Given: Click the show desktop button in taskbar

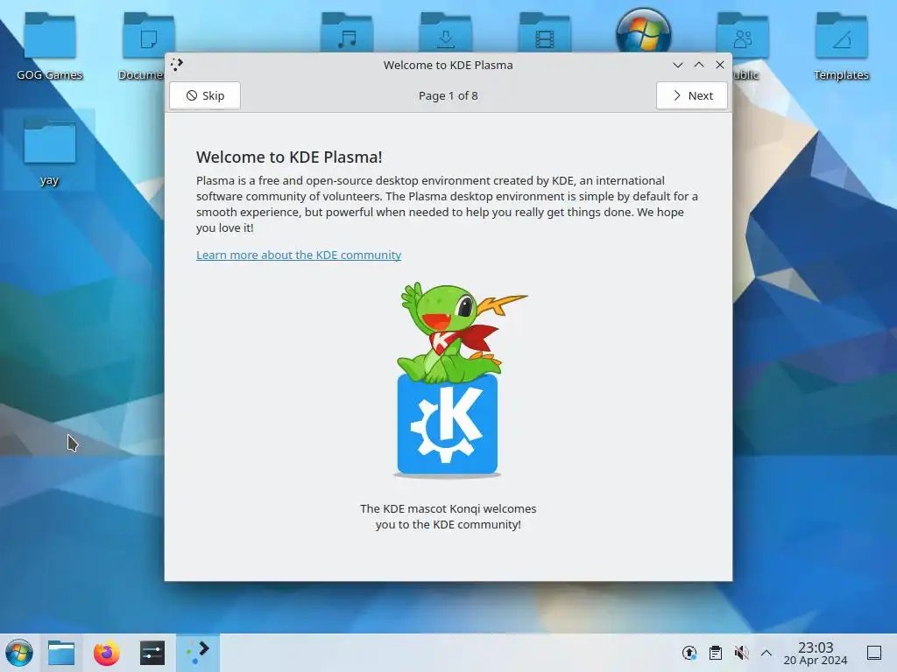Looking at the screenshot, I should [x=874, y=653].
